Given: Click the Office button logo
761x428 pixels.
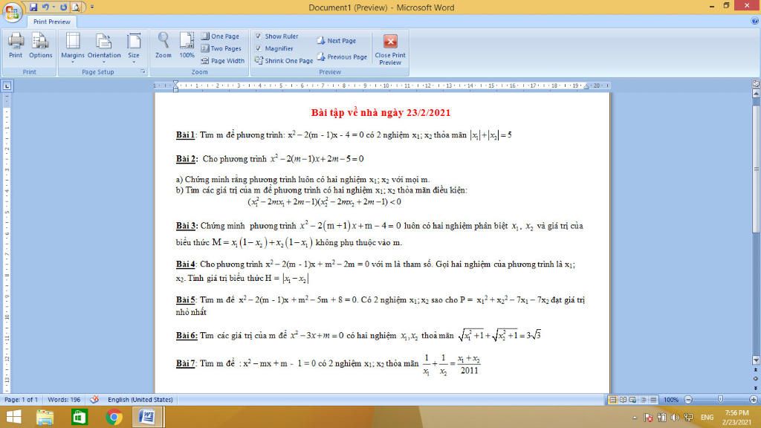Looking at the screenshot, I should [x=12, y=12].
